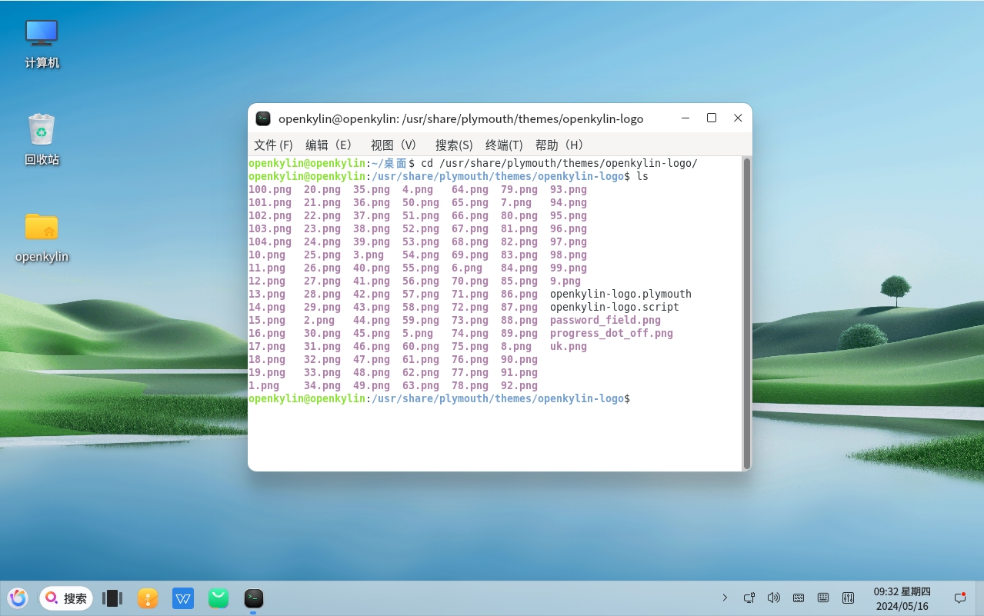Open the notification center tray icon
The height and width of the screenshot is (616, 984).
click(x=960, y=598)
